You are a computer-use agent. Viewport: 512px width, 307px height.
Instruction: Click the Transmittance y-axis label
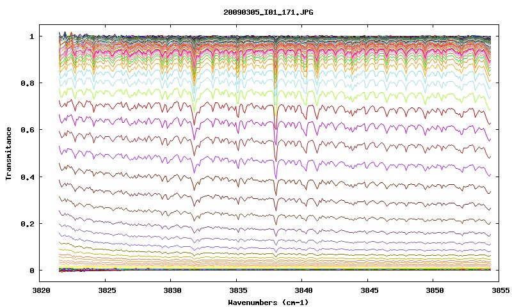(x=9, y=153)
